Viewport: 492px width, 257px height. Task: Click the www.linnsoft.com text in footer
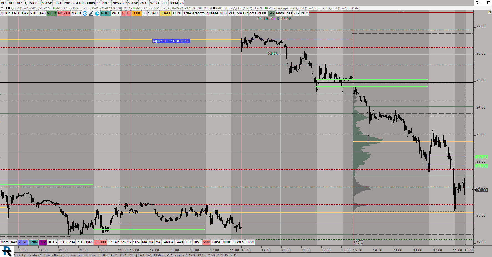point(83,255)
